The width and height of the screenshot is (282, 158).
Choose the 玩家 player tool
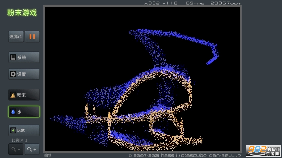pyautogui.click(x=24, y=130)
